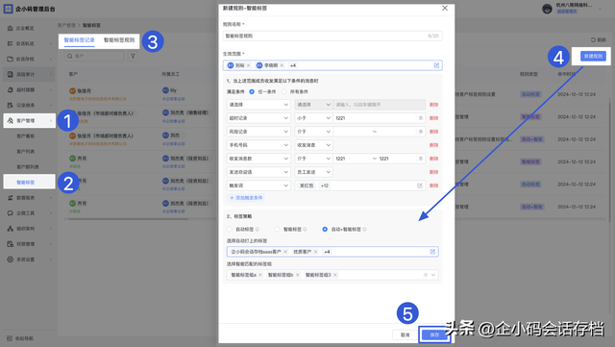Click the 规则名称 input field
The height and width of the screenshot is (347, 615).
tap(332, 36)
